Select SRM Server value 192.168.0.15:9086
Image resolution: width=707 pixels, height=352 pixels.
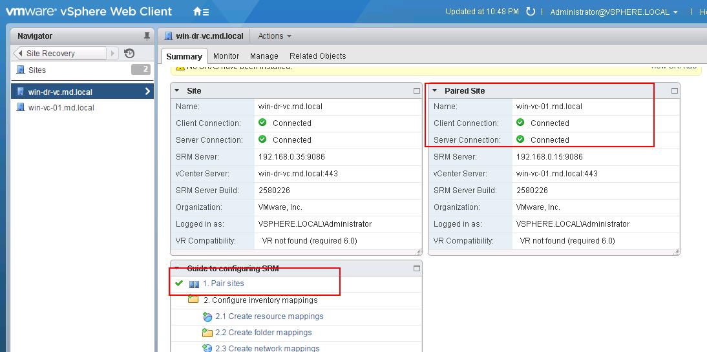(x=549, y=157)
